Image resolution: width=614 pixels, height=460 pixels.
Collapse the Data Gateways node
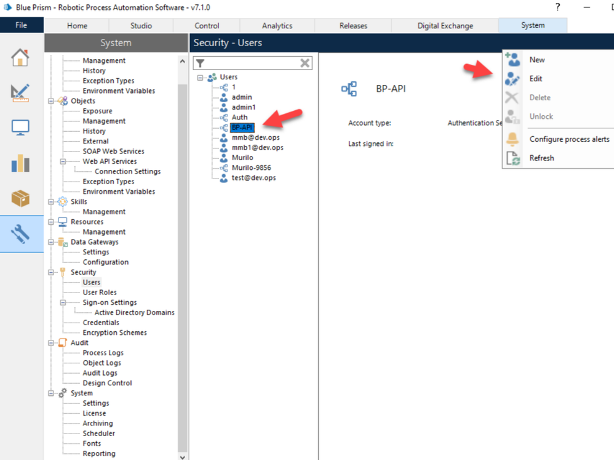51,242
